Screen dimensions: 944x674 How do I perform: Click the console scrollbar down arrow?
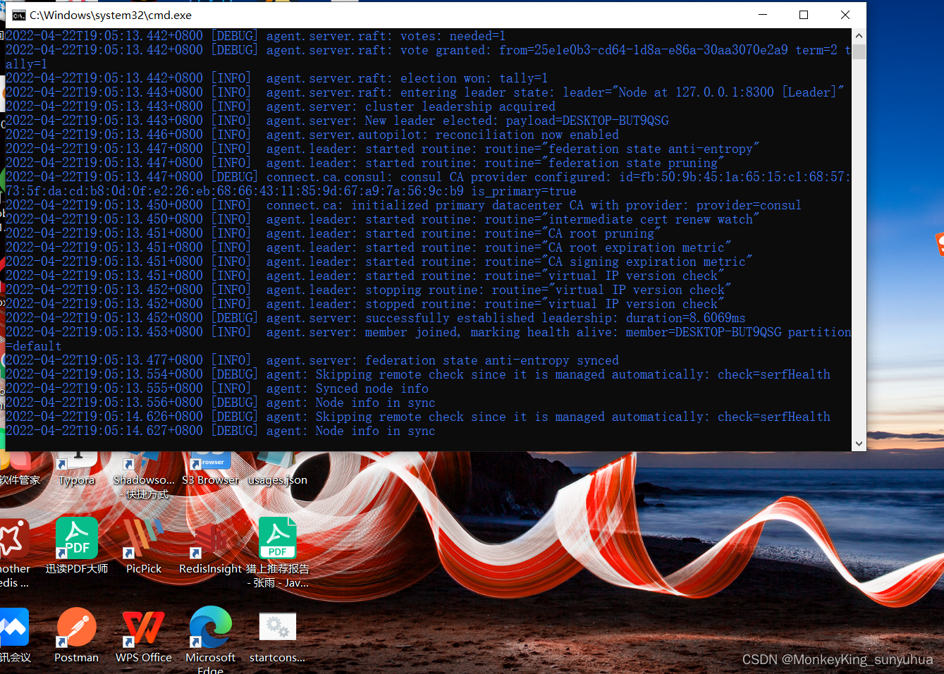click(x=859, y=443)
